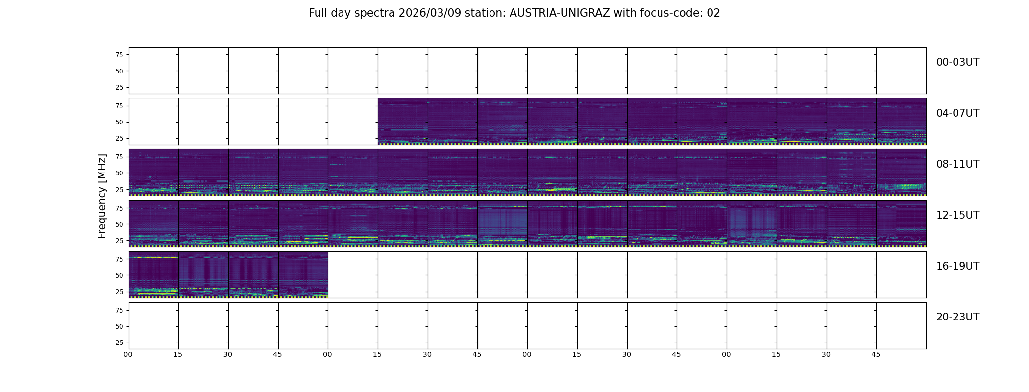Click the "25" tick label beside the 12-15UT row
This screenshot has height=392, width=1029.
click(119, 241)
